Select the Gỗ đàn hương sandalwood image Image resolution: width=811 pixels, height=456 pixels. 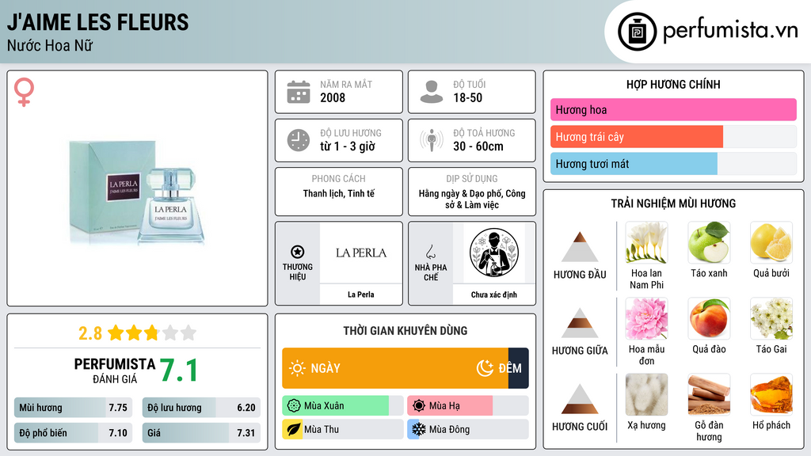pyautogui.click(x=709, y=394)
